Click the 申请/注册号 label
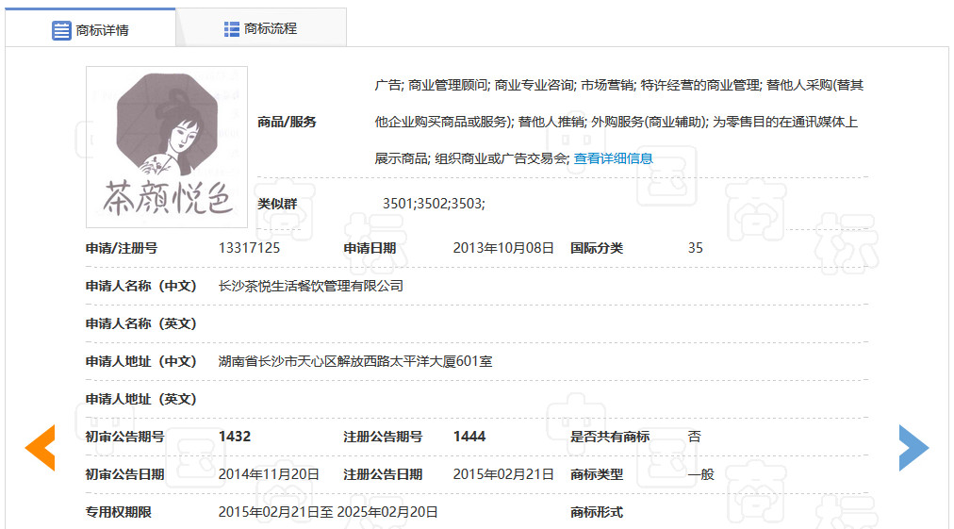954x529 pixels. pyautogui.click(x=121, y=248)
